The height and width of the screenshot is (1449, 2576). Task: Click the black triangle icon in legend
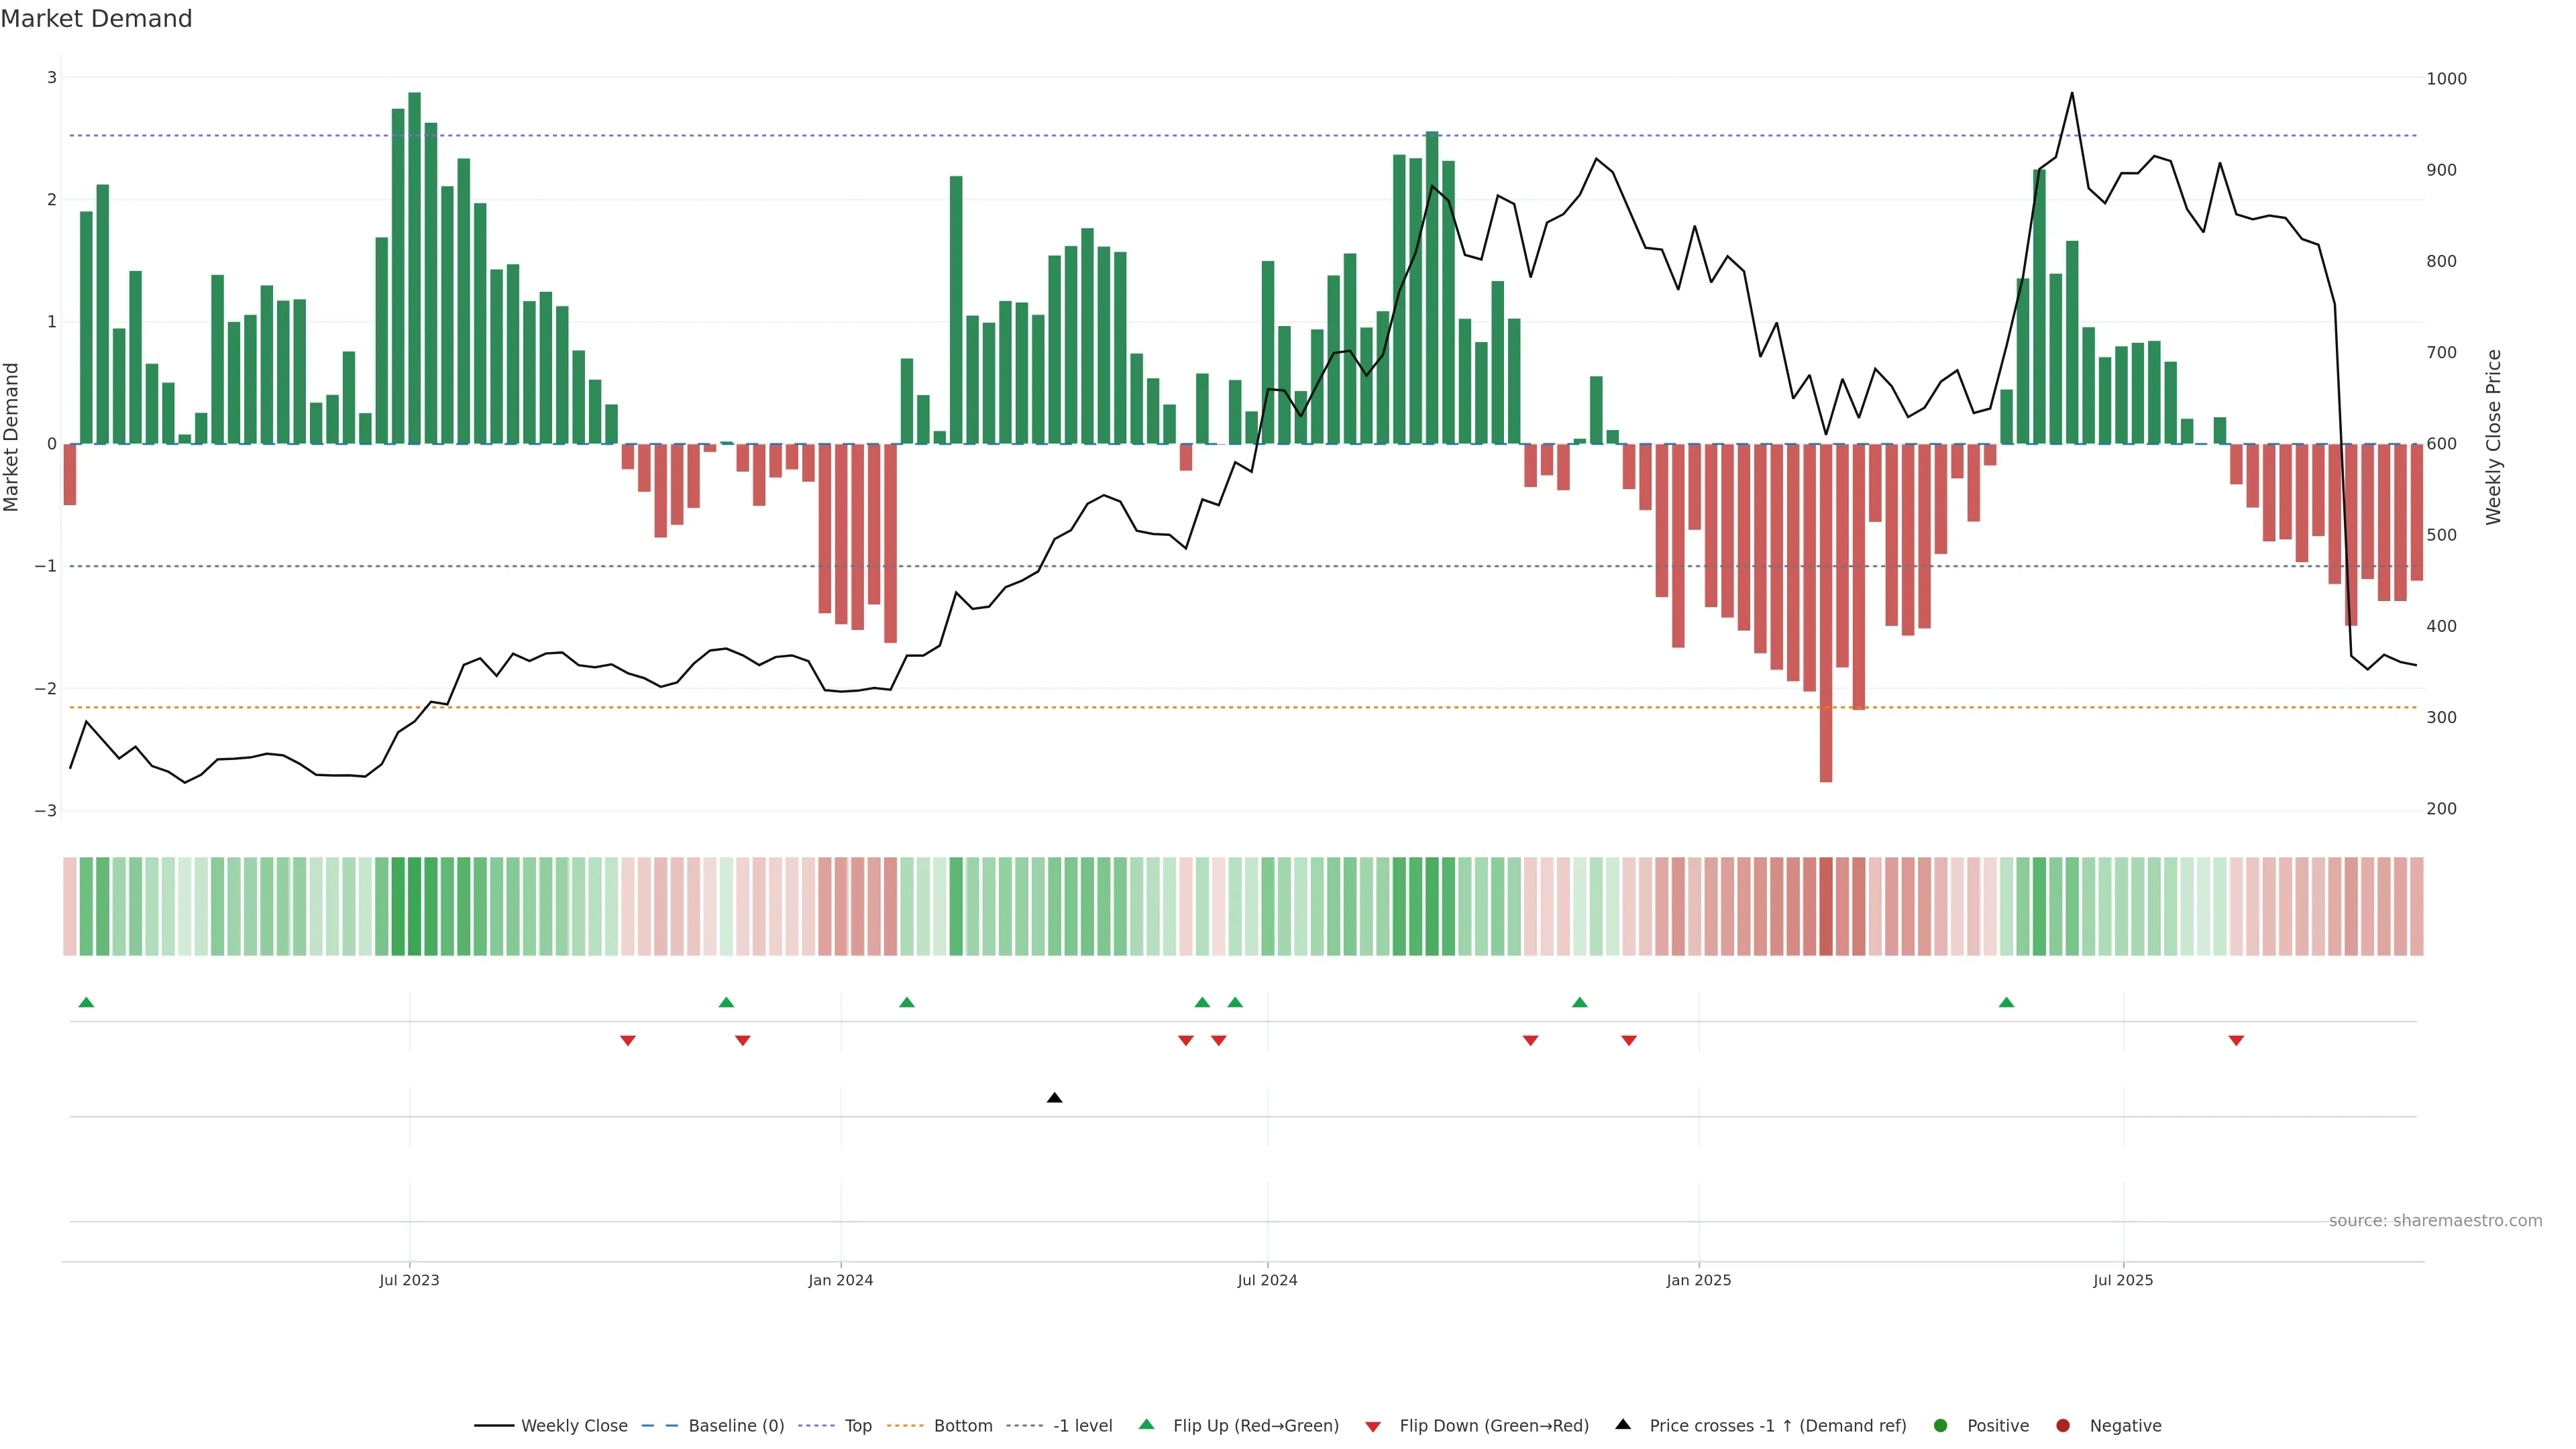point(1623,1425)
